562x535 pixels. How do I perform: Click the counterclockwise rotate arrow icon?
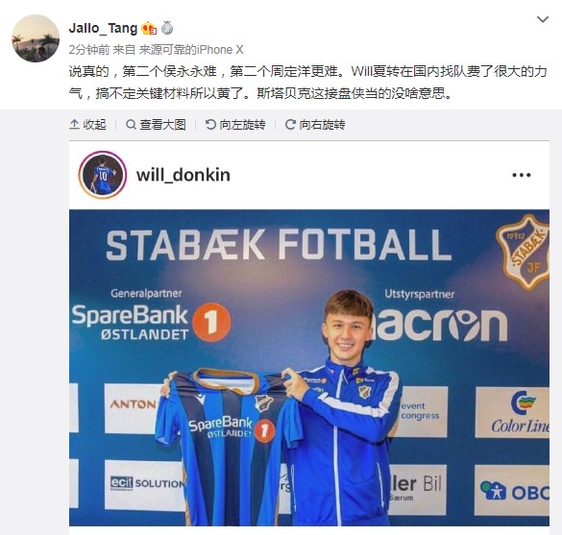(210, 124)
